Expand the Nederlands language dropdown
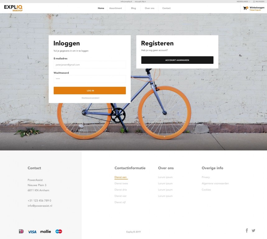This screenshot has width=267, height=239. [x=243, y=2]
